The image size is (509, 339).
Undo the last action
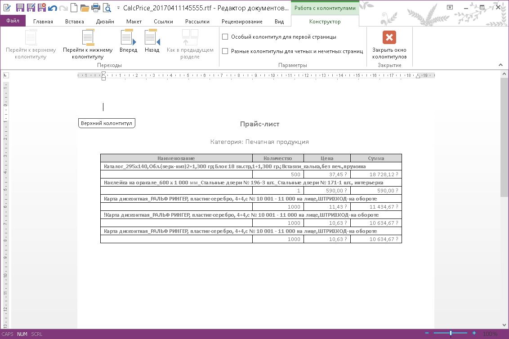click(52, 8)
